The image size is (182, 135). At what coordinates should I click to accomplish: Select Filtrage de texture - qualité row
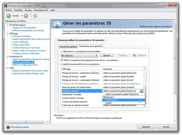(x=102, y=77)
